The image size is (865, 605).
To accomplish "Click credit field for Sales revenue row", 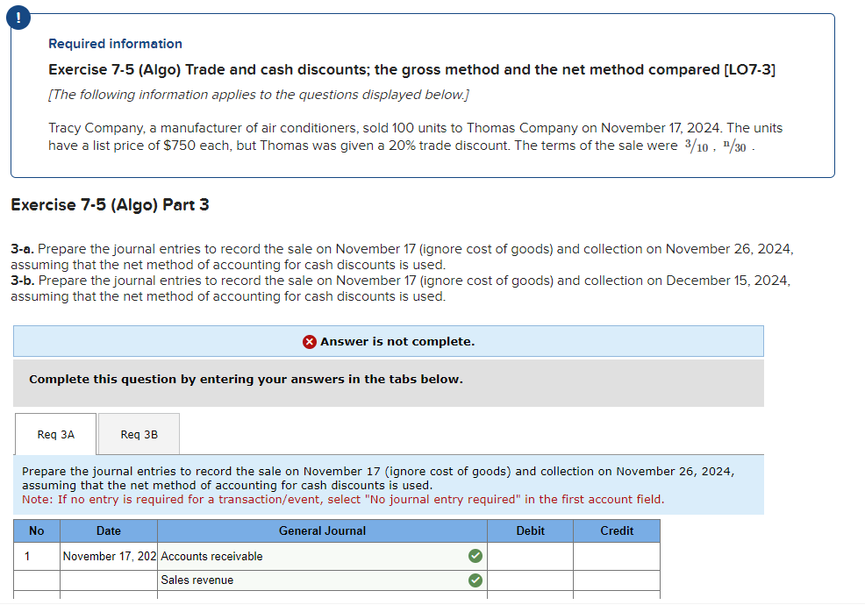I will pyautogui.click(x=617, y=580).
